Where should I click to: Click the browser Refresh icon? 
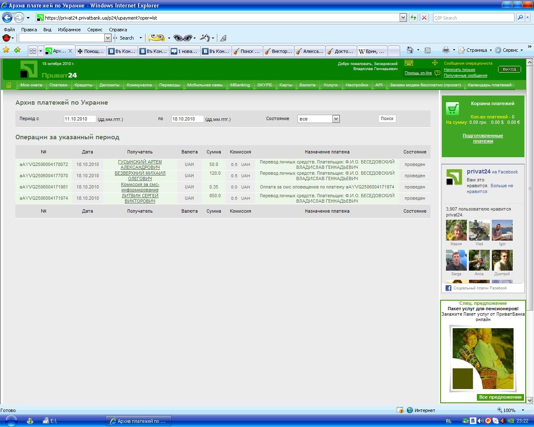click(x=413, y=18)
